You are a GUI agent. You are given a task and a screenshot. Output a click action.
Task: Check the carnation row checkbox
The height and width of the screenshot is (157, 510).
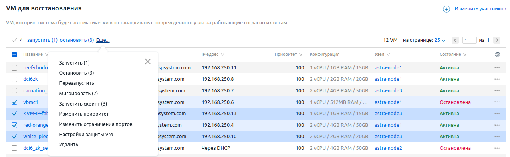(x=14, y=91)
